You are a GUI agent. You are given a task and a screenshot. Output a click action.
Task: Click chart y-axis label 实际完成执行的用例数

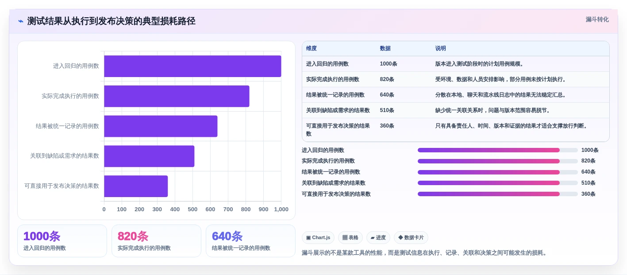[70, 96]
